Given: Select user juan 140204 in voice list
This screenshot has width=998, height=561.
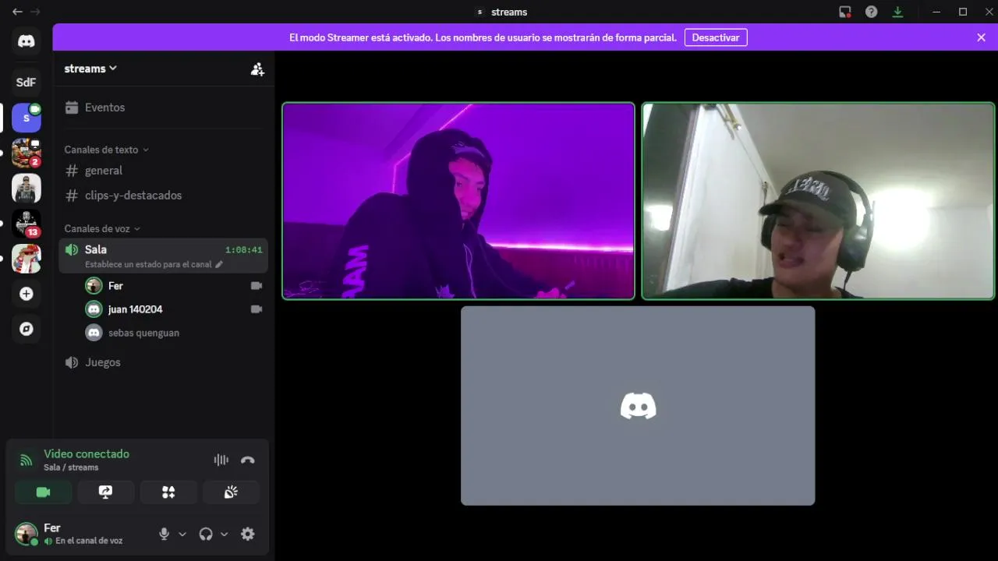Looking at the screenshot, I should (173, 309).
